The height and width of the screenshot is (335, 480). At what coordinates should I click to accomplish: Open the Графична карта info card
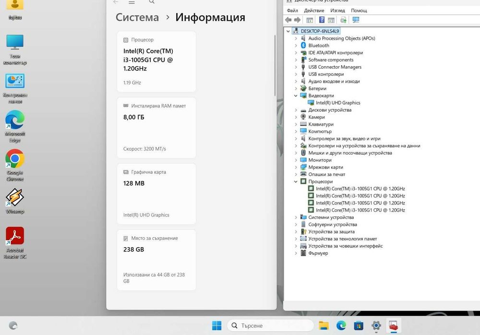point(156,194)
